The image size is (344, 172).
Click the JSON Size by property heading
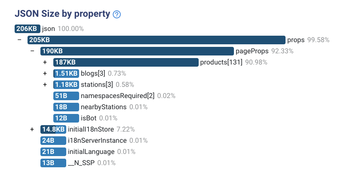tap(62, 14)
